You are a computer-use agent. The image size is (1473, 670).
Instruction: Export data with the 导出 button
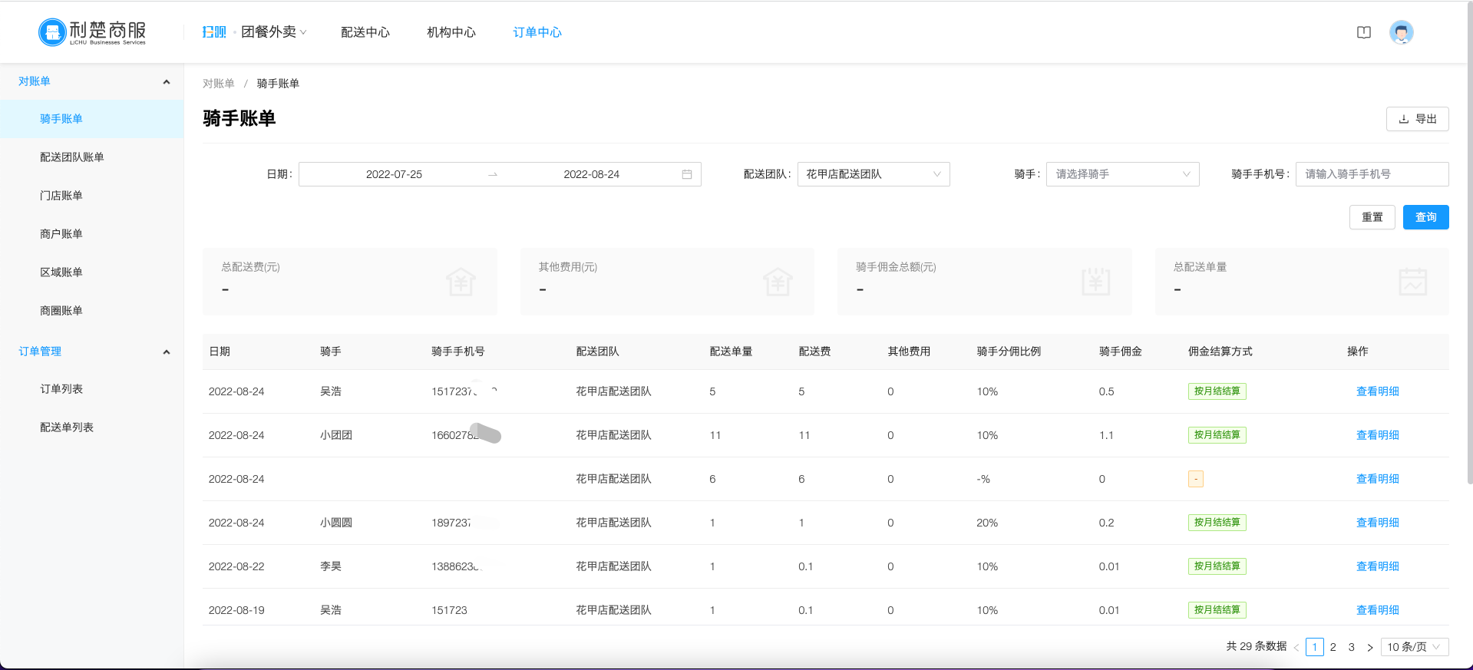1417,119
